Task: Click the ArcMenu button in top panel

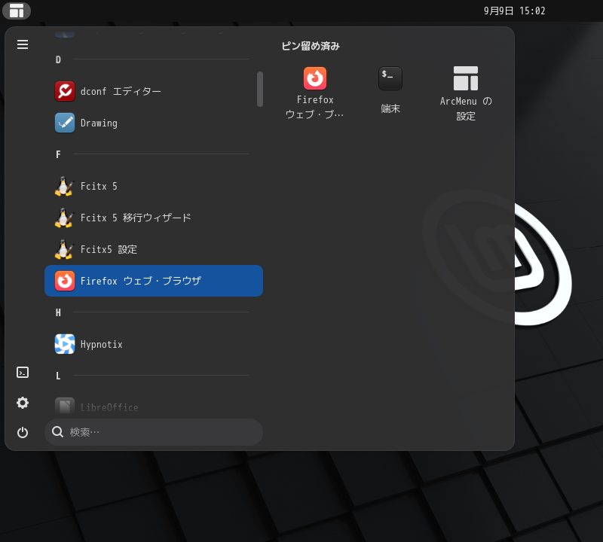Action: point(17,11)
